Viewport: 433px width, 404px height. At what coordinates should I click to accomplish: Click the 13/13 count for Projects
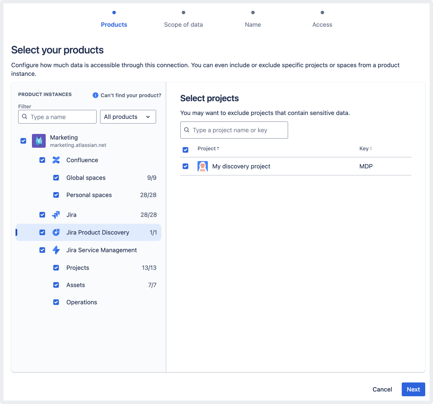coord(149,268)
